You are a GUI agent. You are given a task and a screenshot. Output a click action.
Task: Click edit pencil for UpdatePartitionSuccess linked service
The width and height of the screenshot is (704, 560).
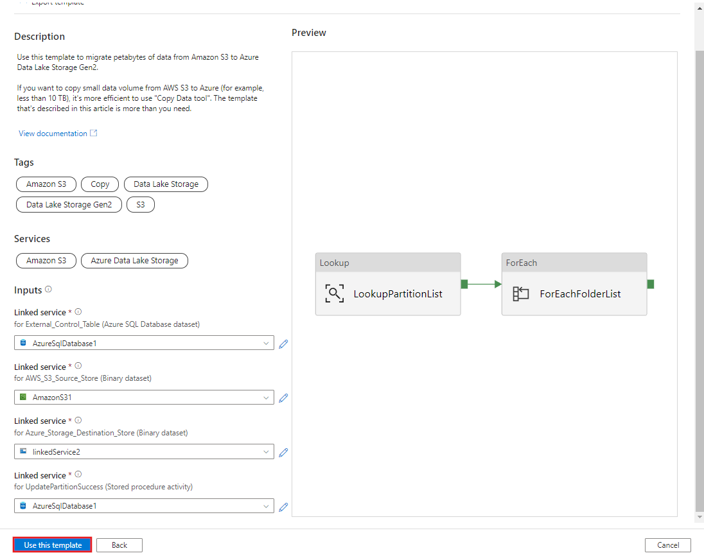point(283,507)
